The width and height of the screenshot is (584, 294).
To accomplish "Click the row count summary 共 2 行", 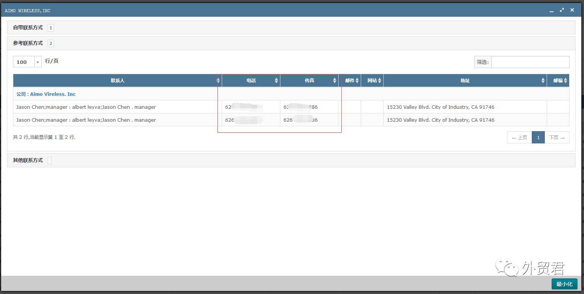I will tap(44, 137).
